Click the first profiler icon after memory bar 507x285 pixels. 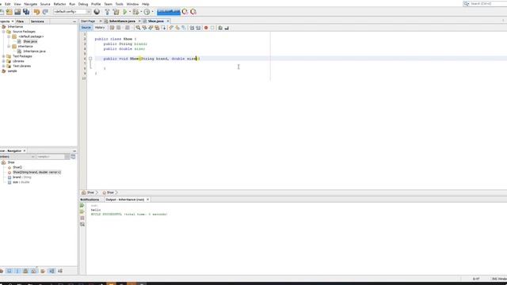click(x=185, y=12)
